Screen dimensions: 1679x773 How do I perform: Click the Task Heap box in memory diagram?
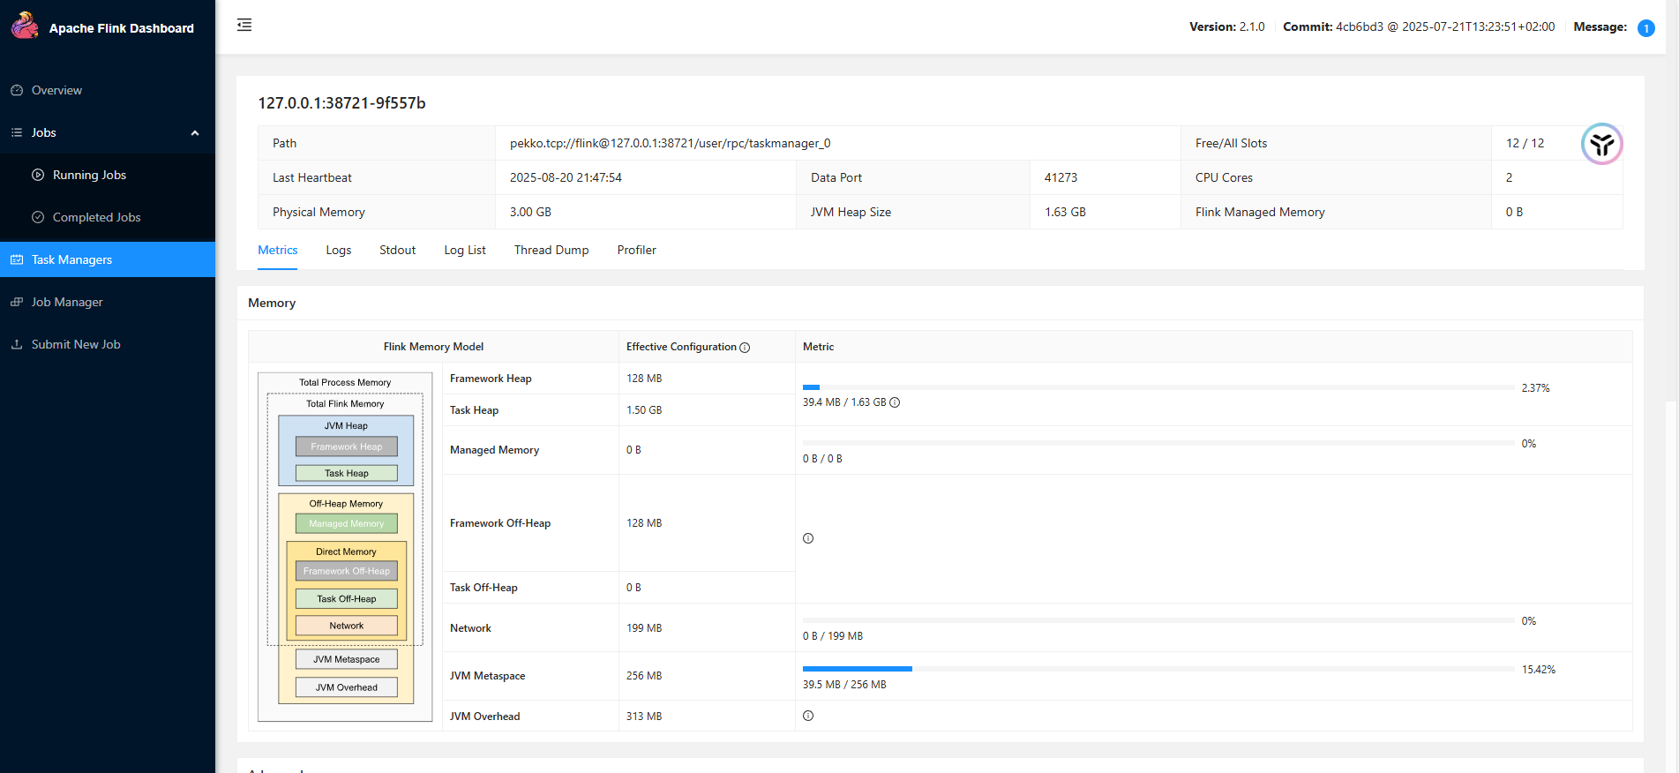(x=346, y=473)
